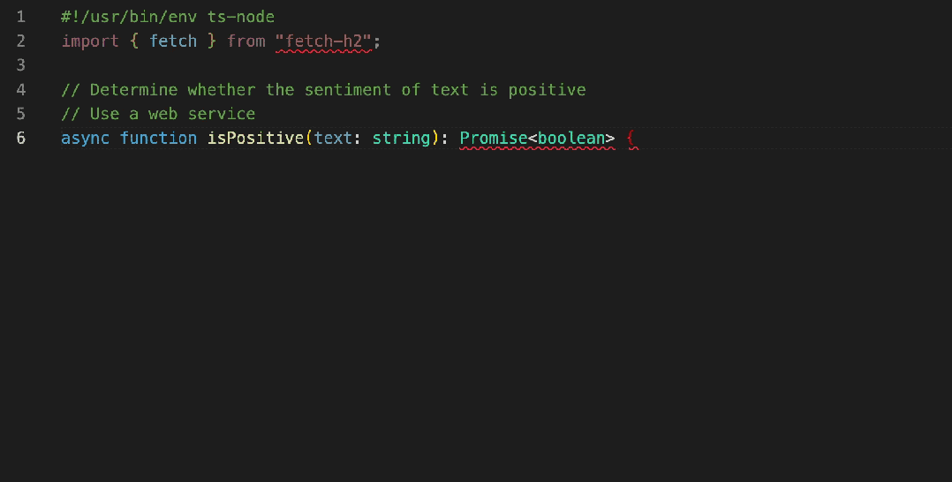952x482 pixels.
Task: Click line number 4 in the gutter
Action: 21,89
